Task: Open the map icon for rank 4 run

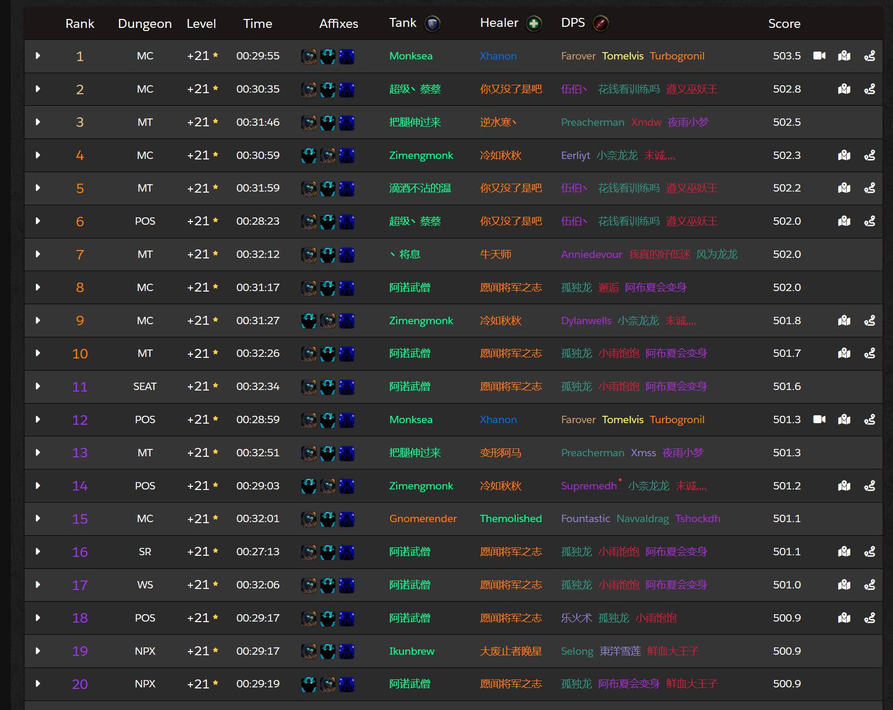Action: [845, 155]
